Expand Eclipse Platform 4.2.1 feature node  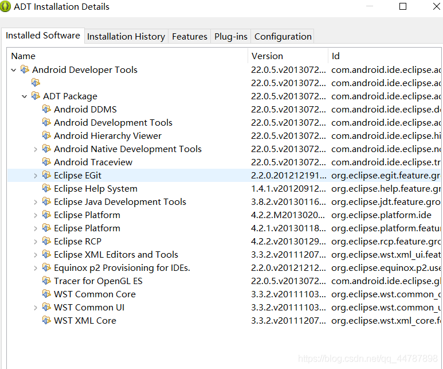click(36, 228)
